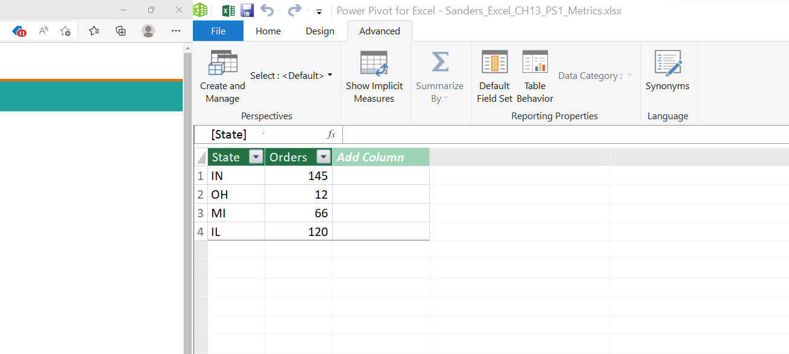Select the Advanced tab
The image size is (789, 354).
[380, 31]
